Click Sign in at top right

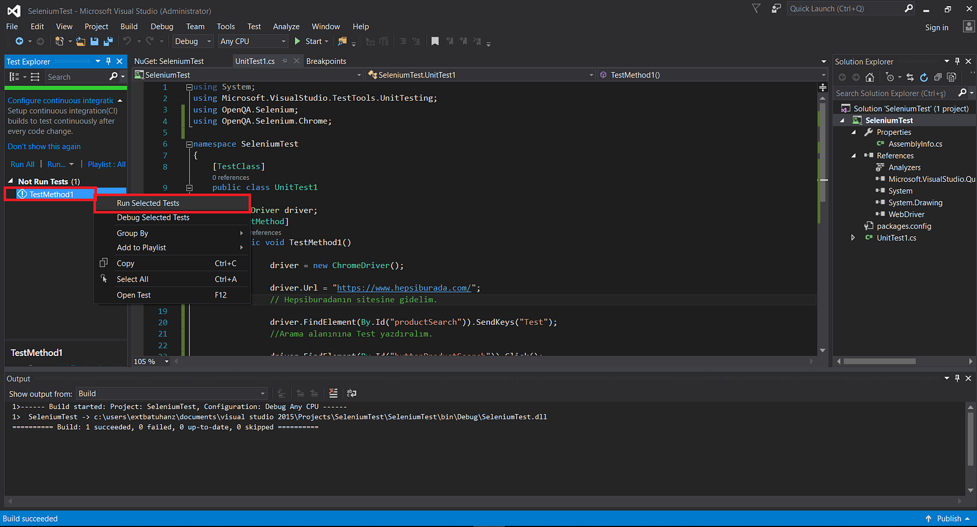(x=937, y=27)
